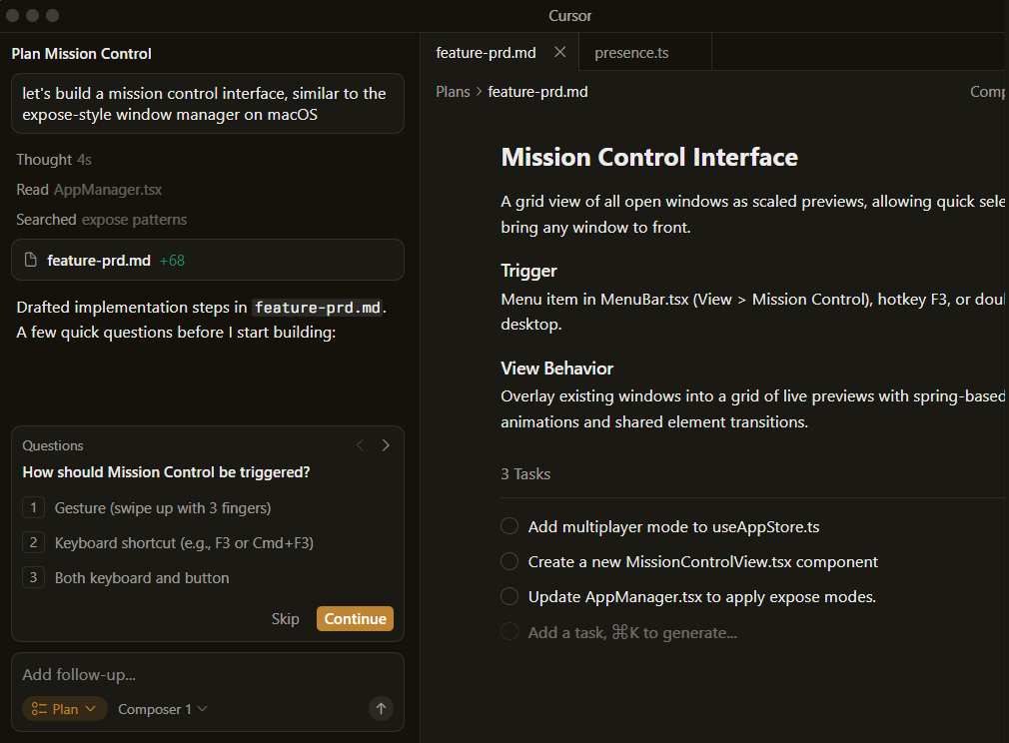The image size is (1009, 743).
Task: Check off Add multiplayer mode task
Action: tap(509, 526)
